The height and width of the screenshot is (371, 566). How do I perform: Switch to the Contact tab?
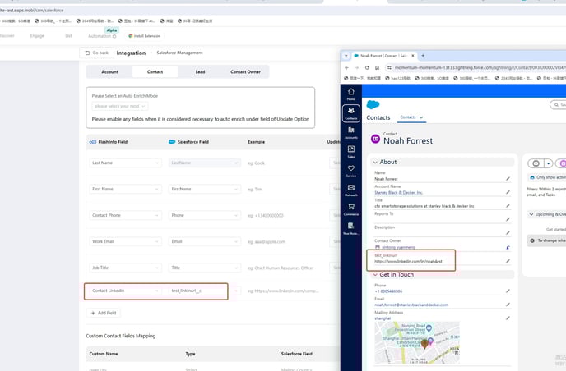155,72
